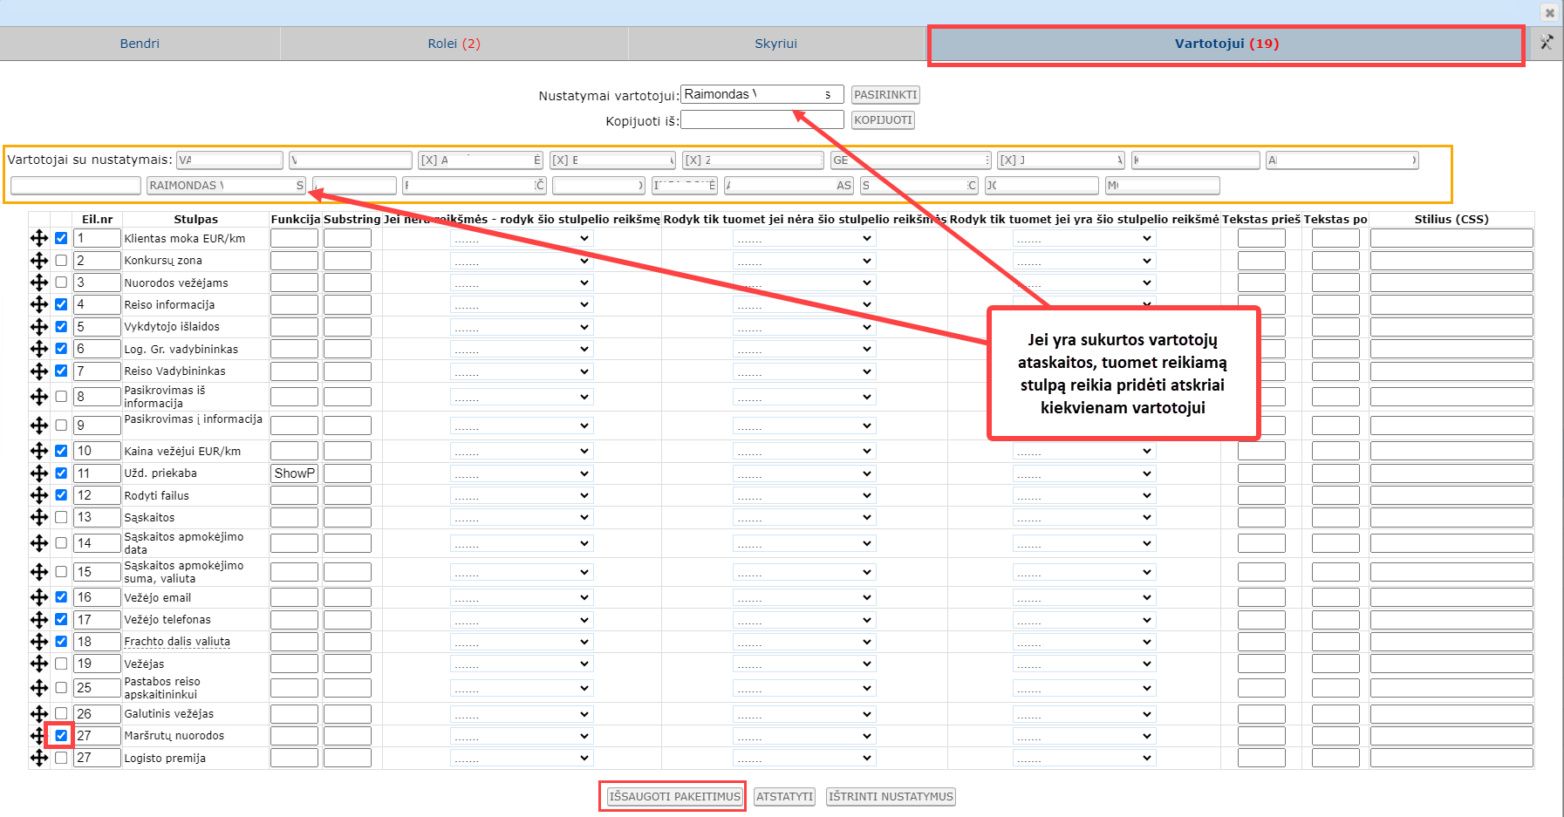The image size is (1564, 817).
Task: Open second dropdown in Vežėjo telefonas row
Action: (804, 620)
